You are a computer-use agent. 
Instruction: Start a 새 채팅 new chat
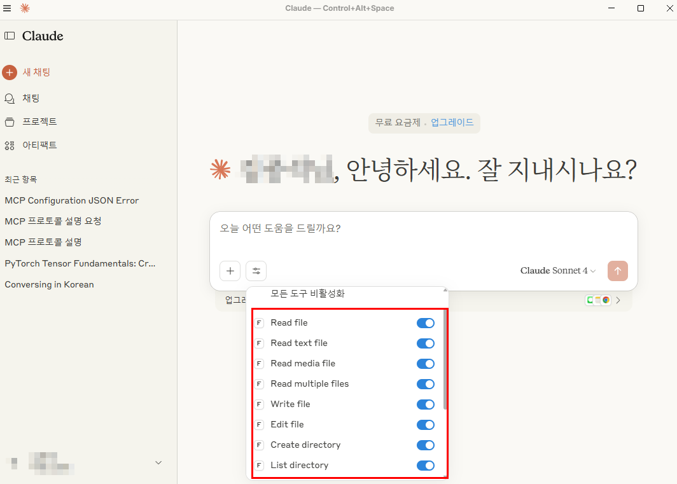[x=37, y=73]
